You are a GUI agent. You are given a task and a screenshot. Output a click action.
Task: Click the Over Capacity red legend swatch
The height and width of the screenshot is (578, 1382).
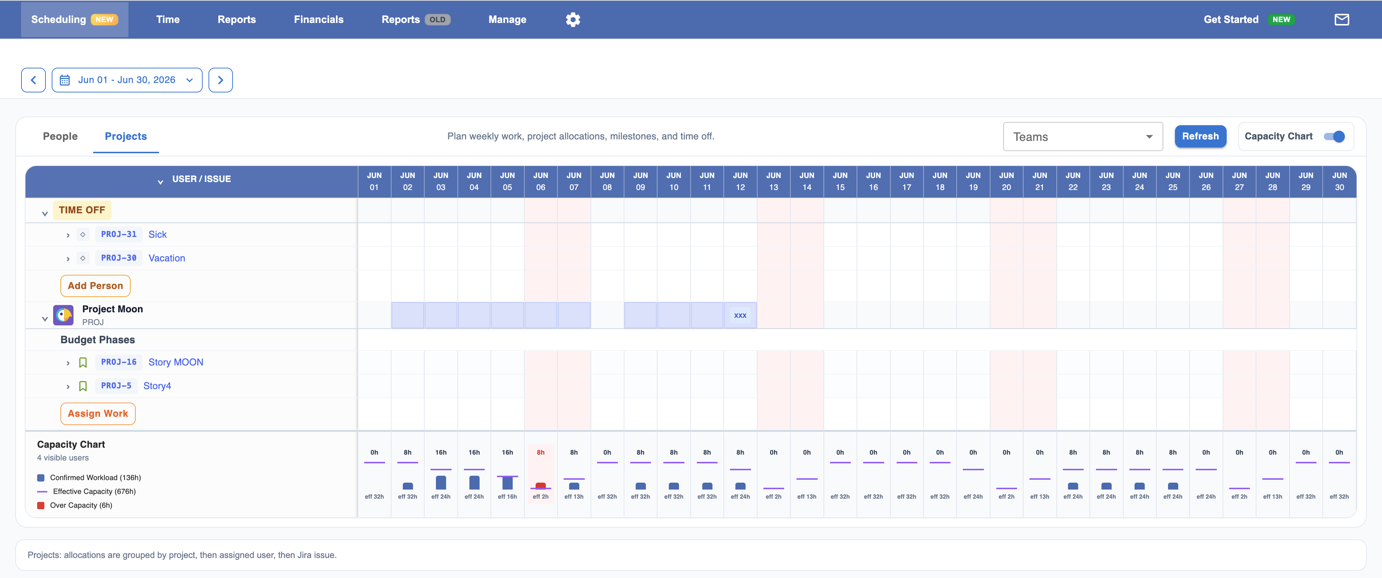[x=41, y=506]
